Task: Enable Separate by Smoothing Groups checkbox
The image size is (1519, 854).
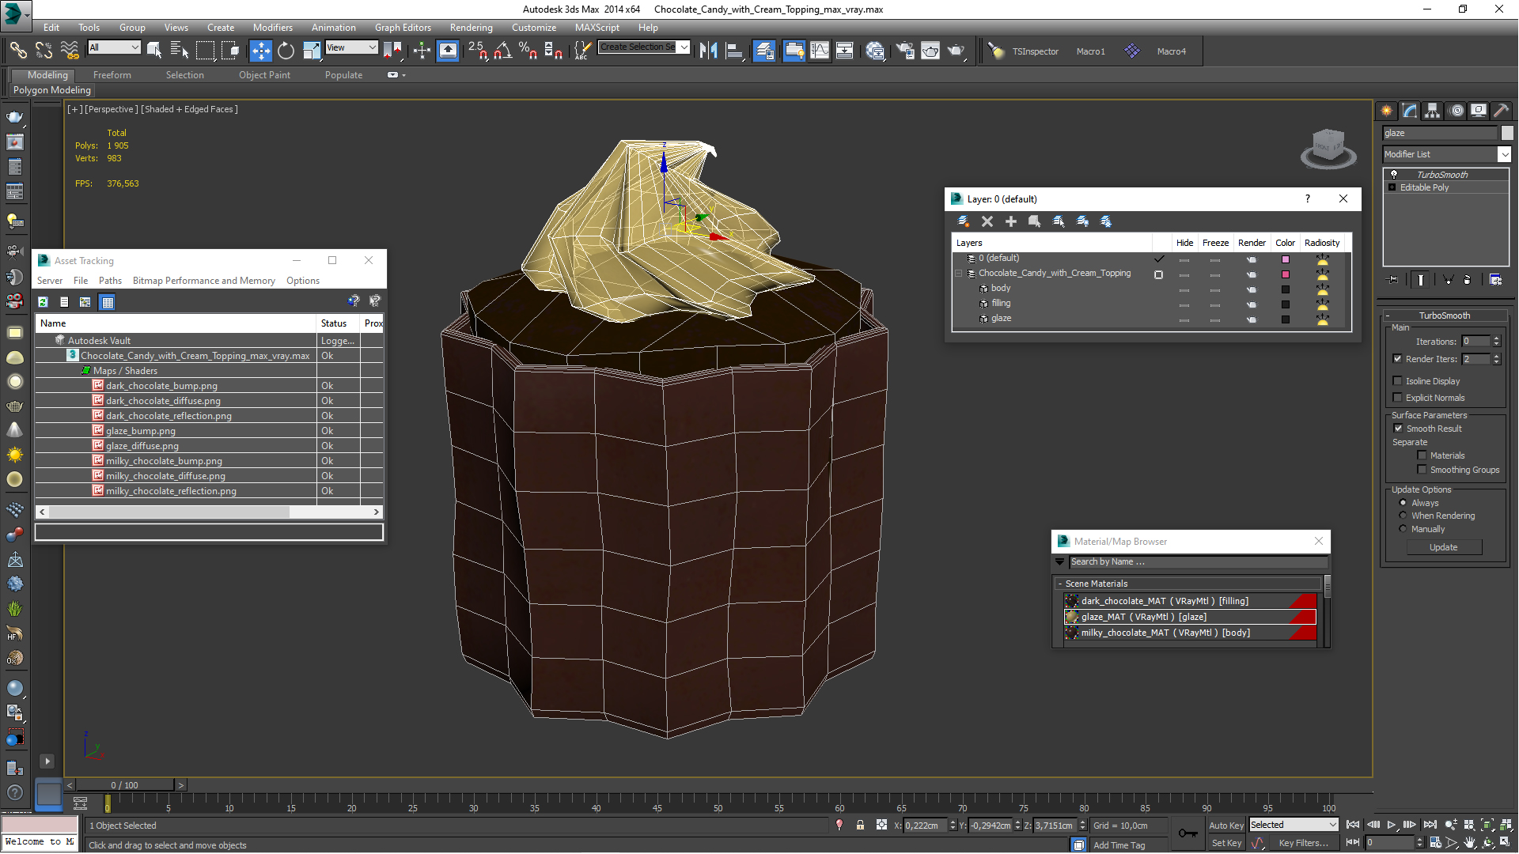Action: click(x=1422, y=469)
